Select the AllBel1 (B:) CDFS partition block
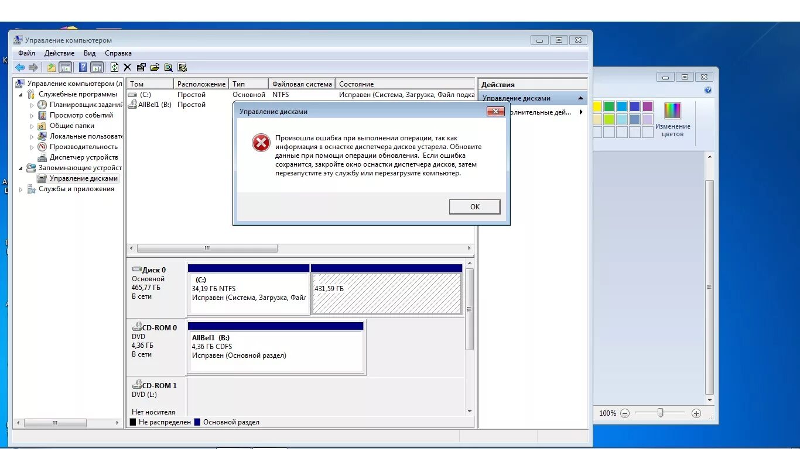 click(276, 347)
